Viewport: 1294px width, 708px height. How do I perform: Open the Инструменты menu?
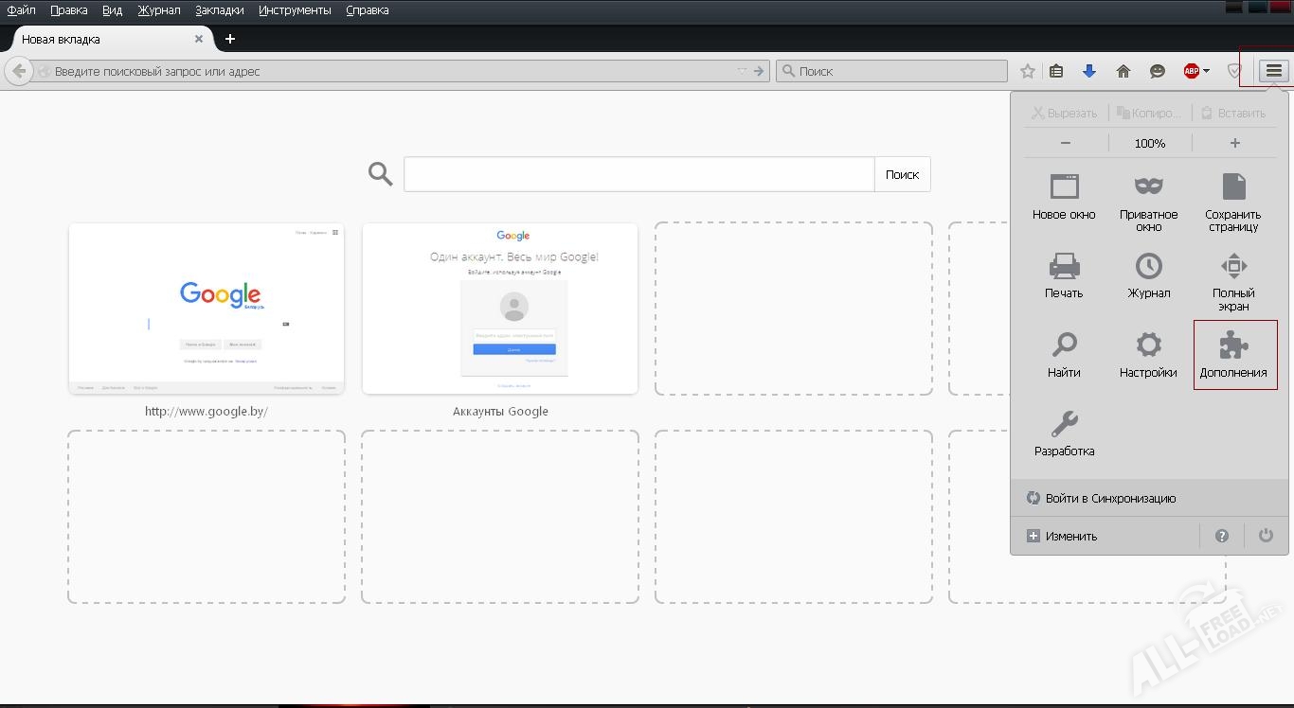click(x=295, y=10)
